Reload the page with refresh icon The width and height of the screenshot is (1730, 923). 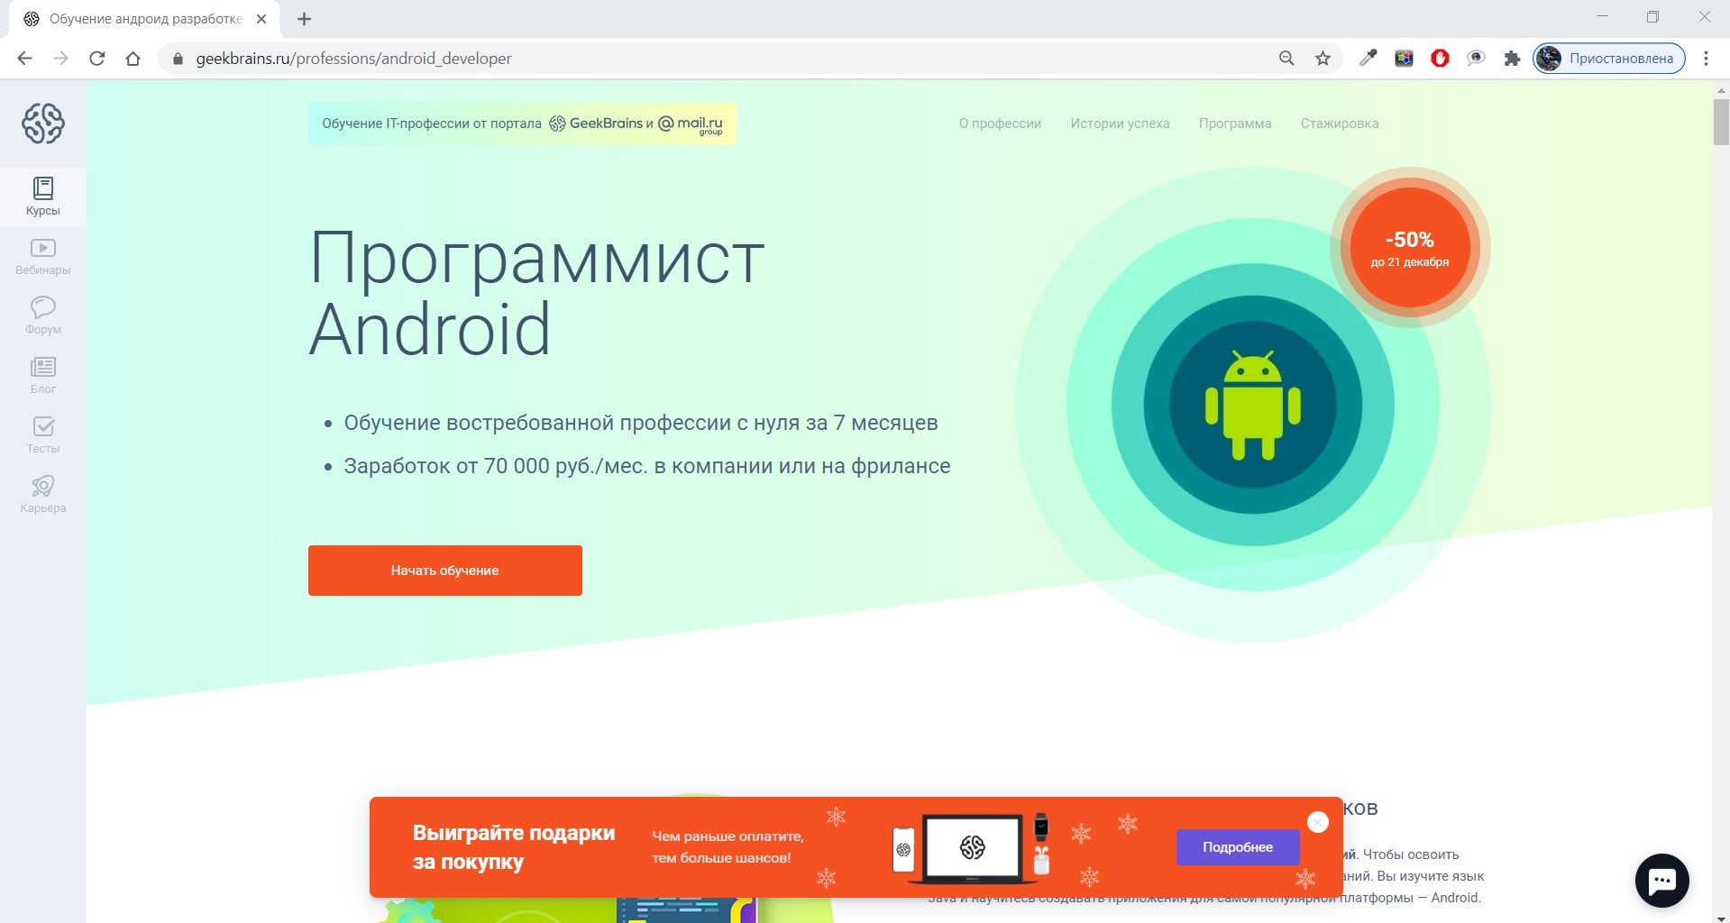(x=96, y=59)
